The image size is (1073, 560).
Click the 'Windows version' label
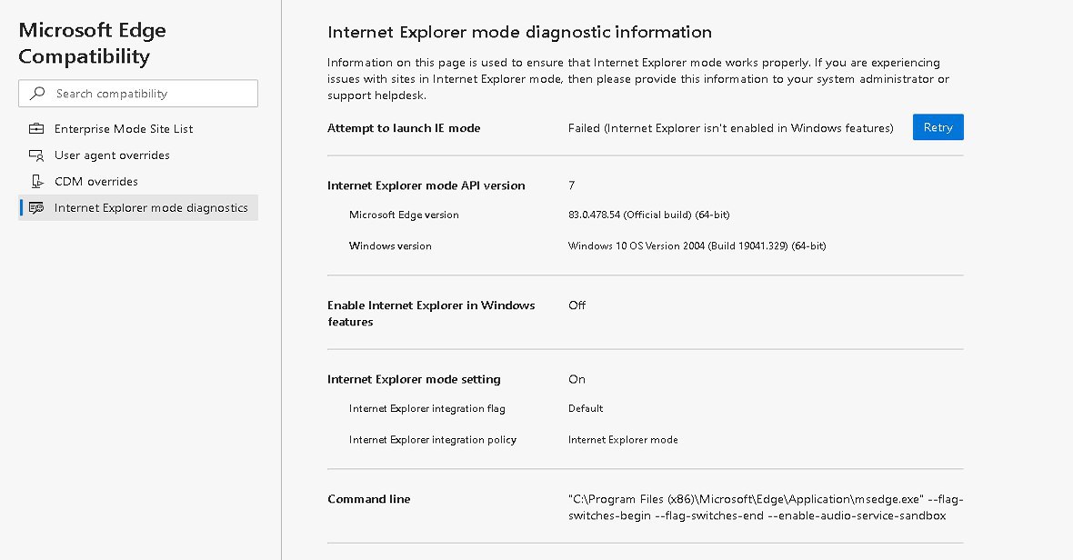(x=390, y=246)
